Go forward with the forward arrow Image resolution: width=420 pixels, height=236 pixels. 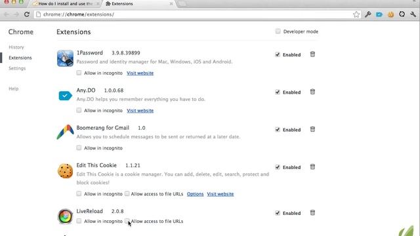16,14
